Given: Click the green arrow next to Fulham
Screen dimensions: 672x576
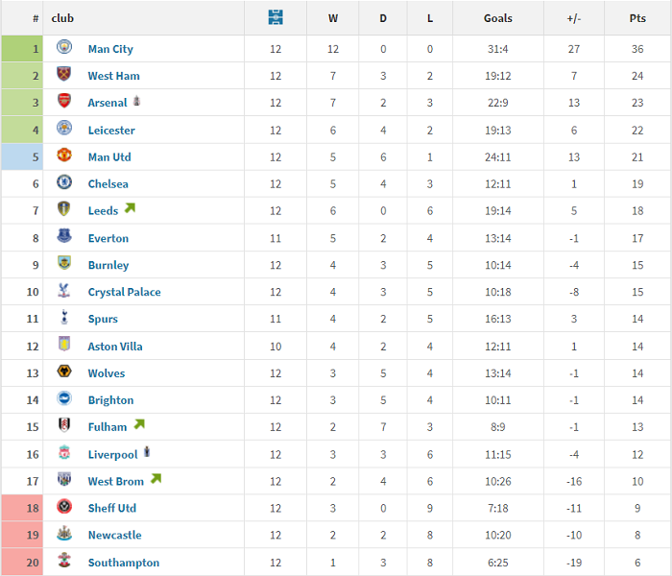Looking at the screenshot, I should (x=138, y=424).
